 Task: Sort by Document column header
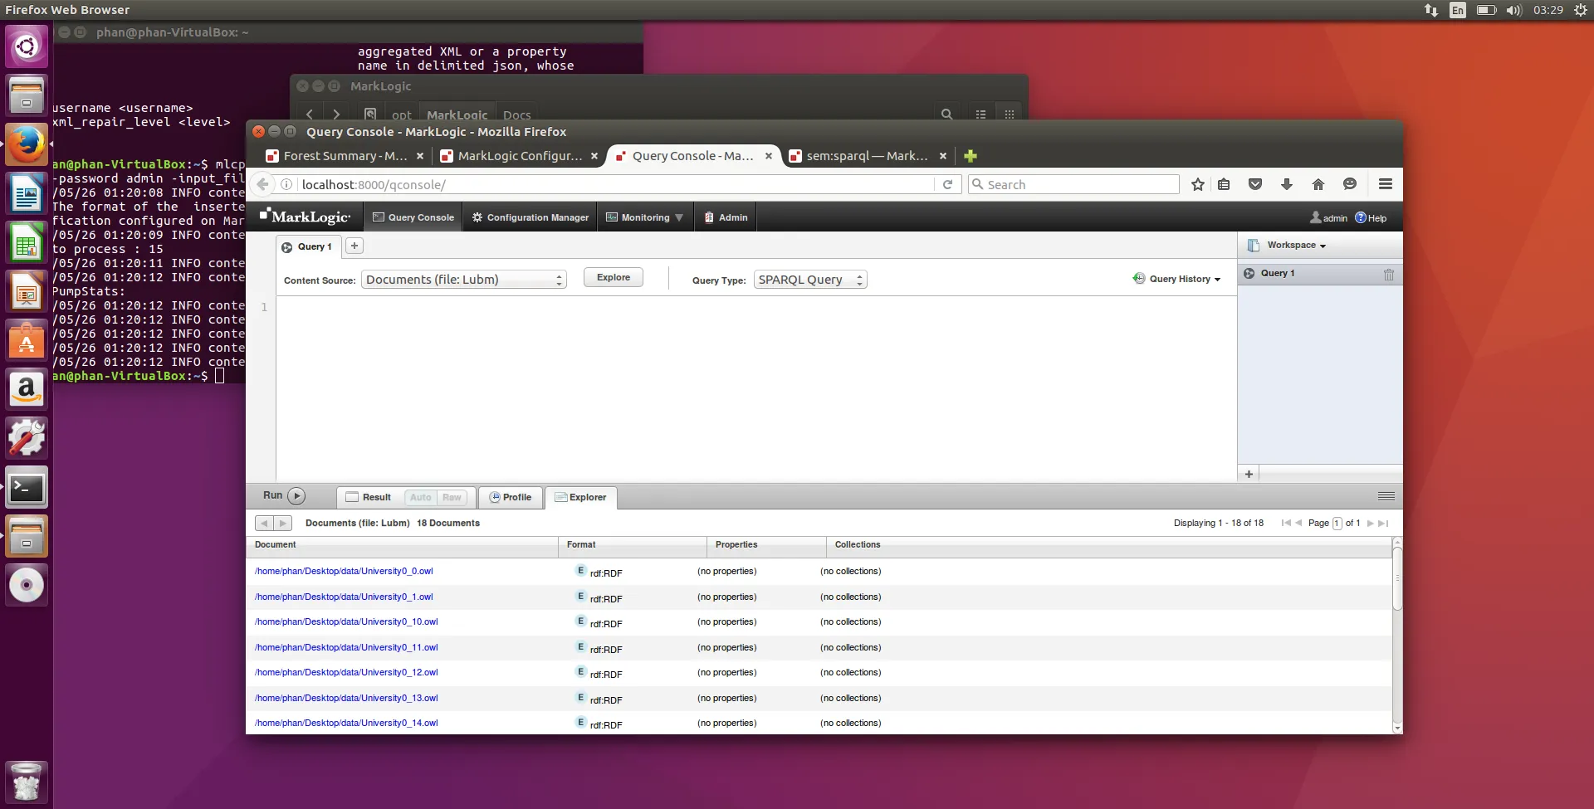pos(402,545)
